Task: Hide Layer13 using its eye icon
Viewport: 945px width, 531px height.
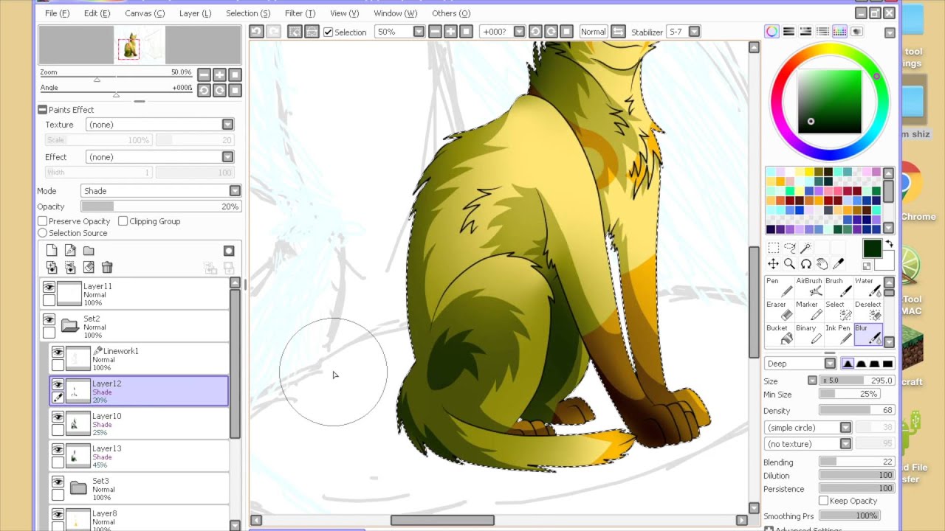Action: [x=58, y=450]
